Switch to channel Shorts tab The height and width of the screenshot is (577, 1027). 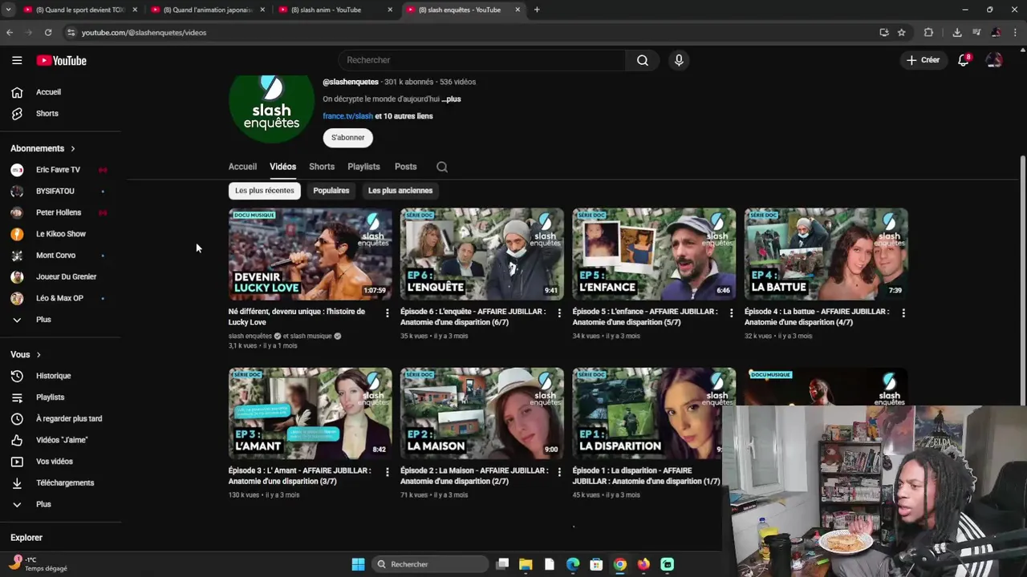click(x=322, y=167)
